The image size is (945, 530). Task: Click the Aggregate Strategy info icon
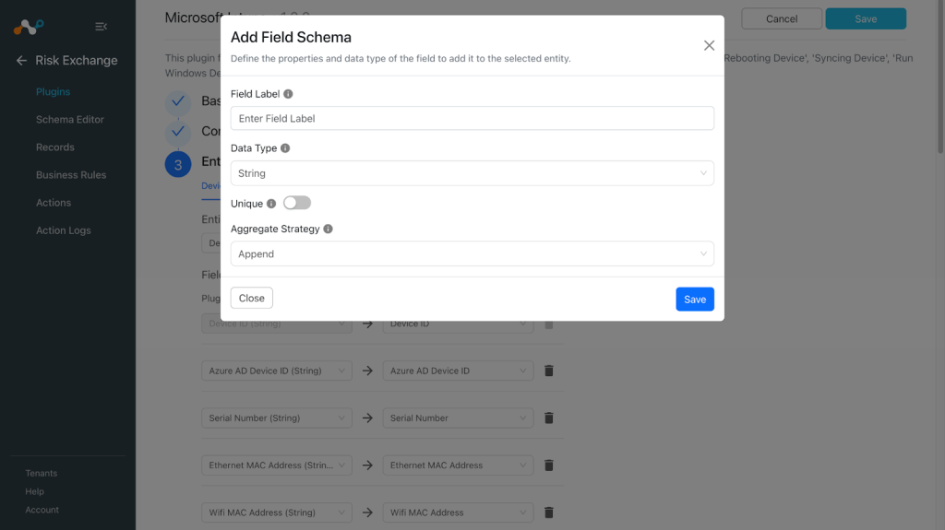tap(328, 229)
